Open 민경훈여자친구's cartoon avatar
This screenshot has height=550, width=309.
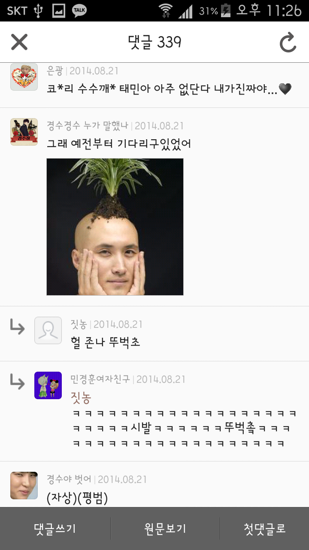tap(48, 385)
